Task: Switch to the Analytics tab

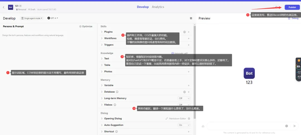Action: click(158, 7)
